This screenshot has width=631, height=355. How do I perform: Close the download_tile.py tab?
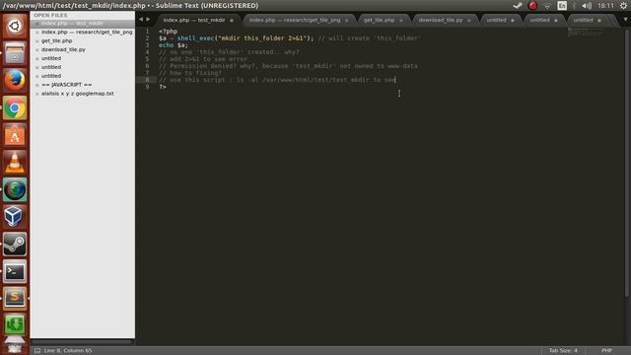pyautogui.click(x=469, y=20)
